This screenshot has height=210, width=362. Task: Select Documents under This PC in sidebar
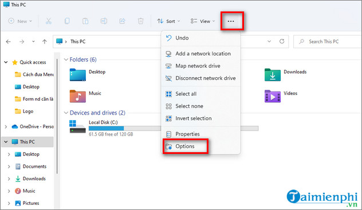click(31, 166)
